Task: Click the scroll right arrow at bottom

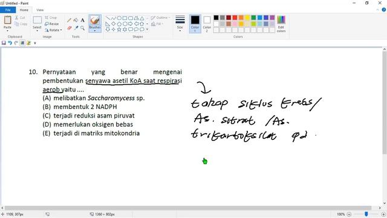Action: pyautogui.click(x=380, y=208)
